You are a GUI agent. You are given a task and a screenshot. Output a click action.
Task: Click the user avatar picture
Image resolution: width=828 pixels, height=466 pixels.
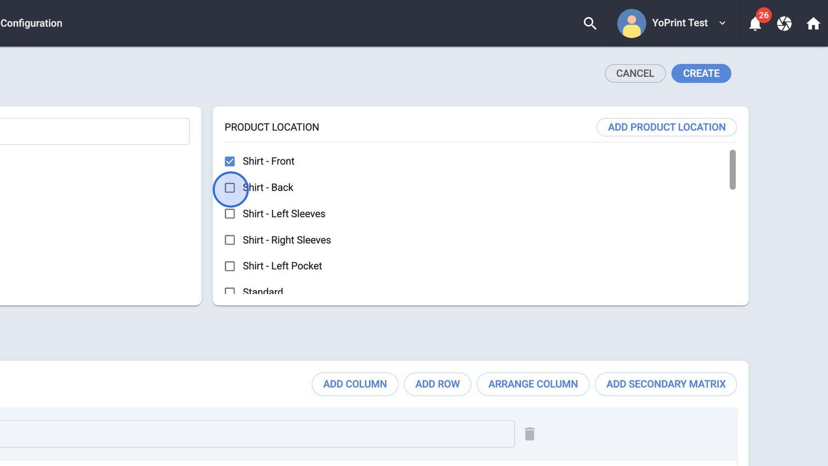[631, 23]
